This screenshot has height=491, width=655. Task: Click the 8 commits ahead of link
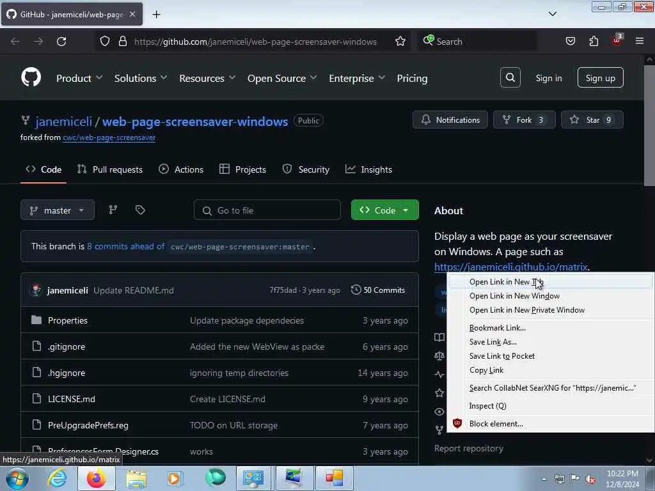126,246
